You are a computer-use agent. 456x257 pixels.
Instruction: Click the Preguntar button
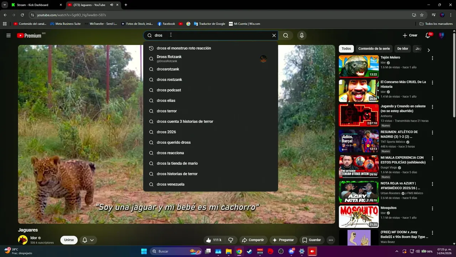(x=283, y=240)
